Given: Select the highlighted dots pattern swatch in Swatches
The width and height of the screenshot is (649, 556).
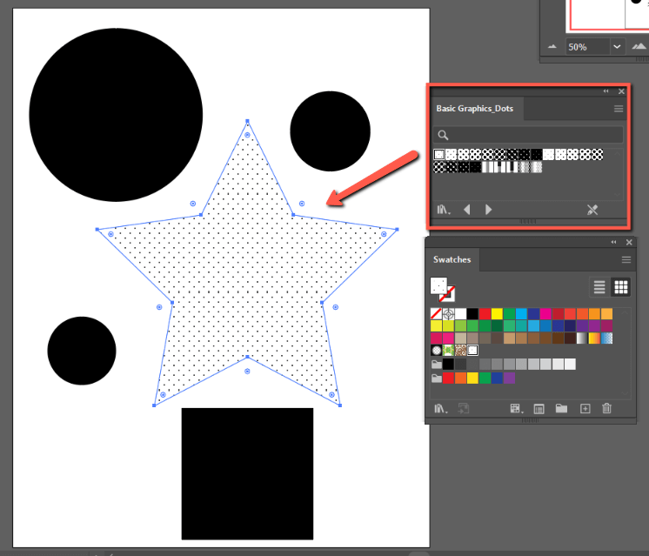Looking at the screenshot, I should tap(472, 351).
